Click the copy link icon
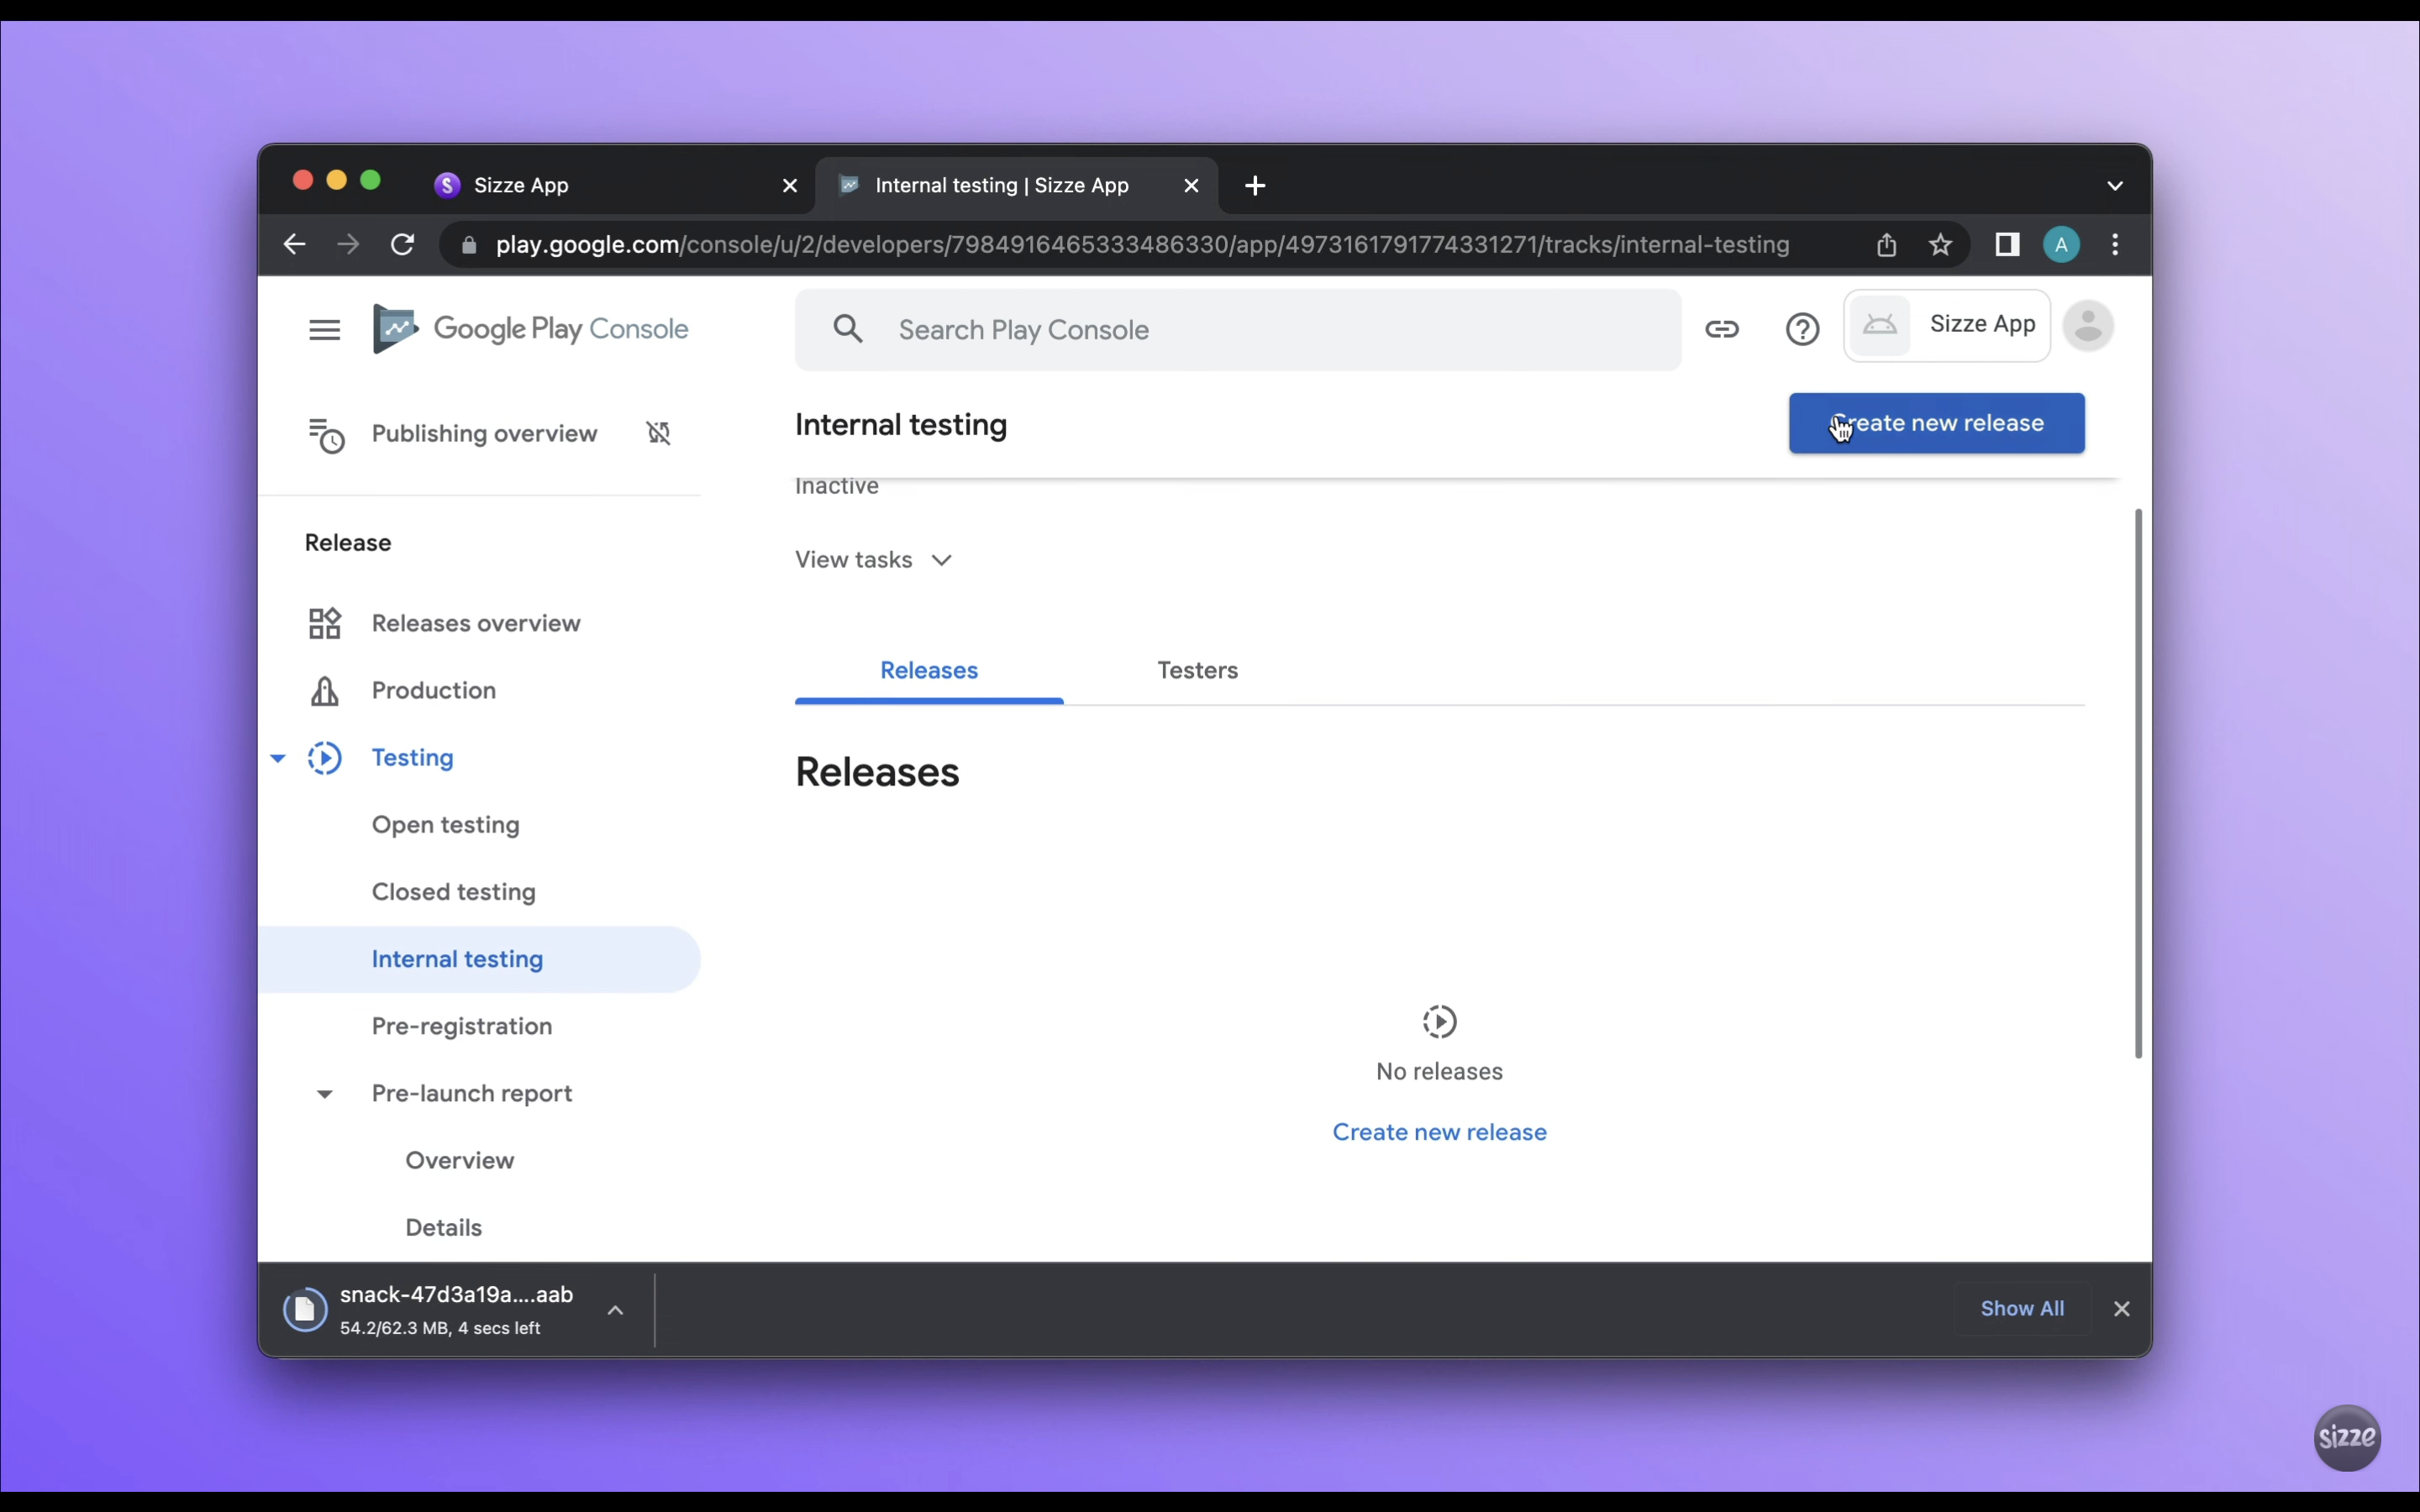 click(1722, 330)
